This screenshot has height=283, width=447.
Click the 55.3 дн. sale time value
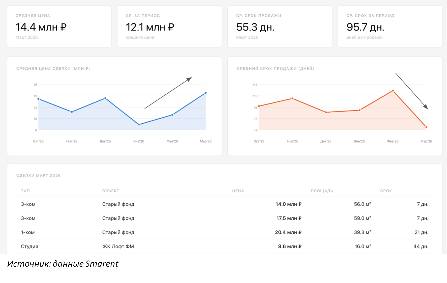click(x=255, y=27)
